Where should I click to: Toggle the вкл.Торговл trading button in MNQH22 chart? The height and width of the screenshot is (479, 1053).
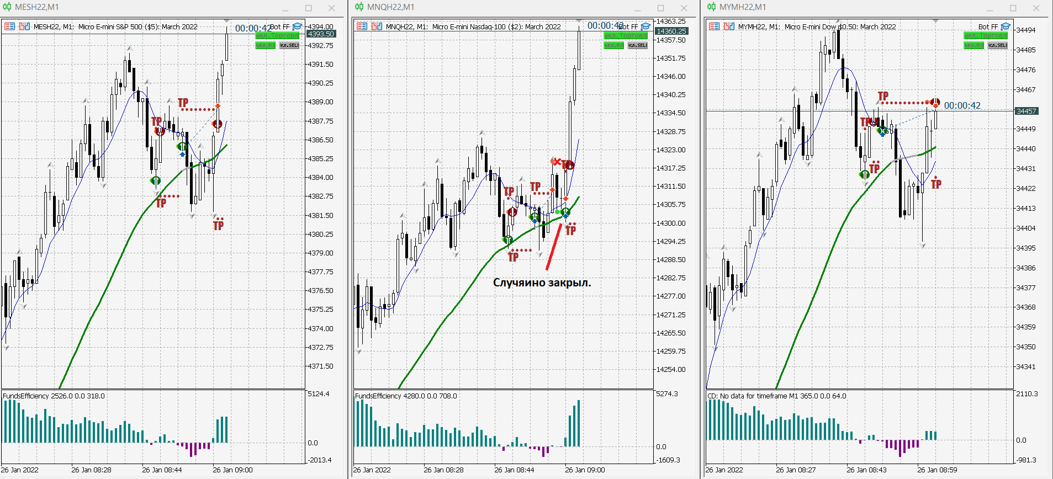coord(626,35)
